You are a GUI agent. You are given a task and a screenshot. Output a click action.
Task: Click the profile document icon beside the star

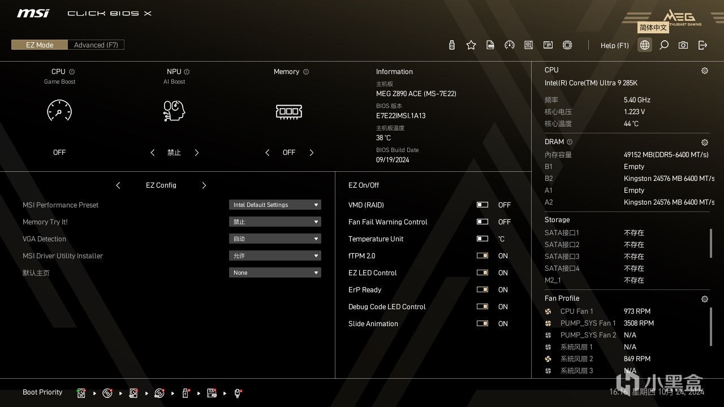[490, 45]
